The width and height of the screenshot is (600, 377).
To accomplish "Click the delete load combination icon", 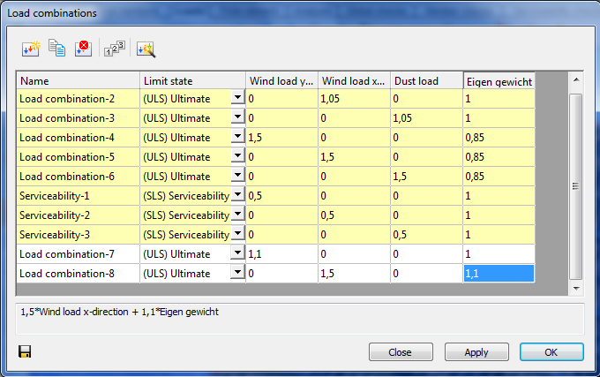I will [83, 49].
